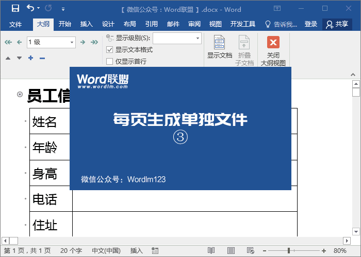Open the zoom dialog from 80%
The width and height of the screenshot is (361, 257).
pos(340,251)
